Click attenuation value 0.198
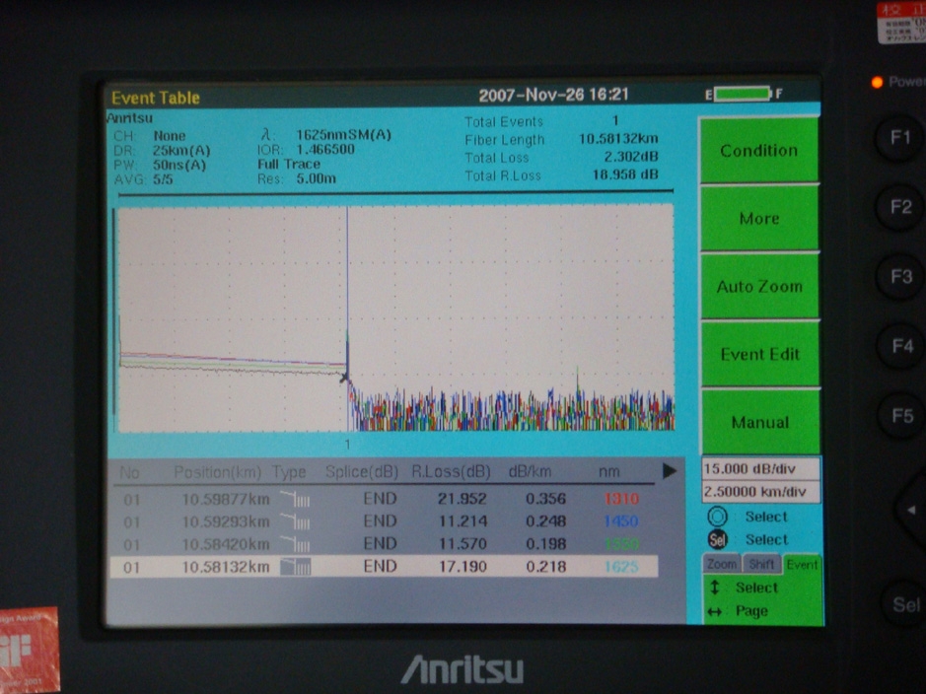This screenshot has height=694, width=926. (545, 544)
